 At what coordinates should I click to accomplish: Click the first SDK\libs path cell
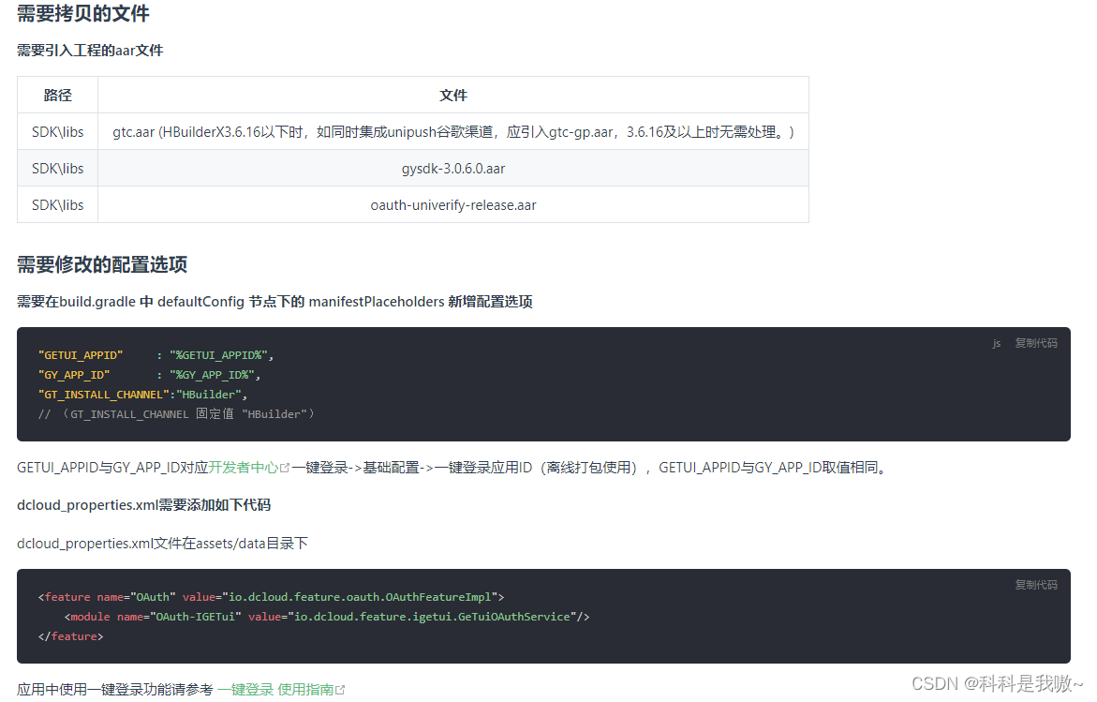(57, 131)
